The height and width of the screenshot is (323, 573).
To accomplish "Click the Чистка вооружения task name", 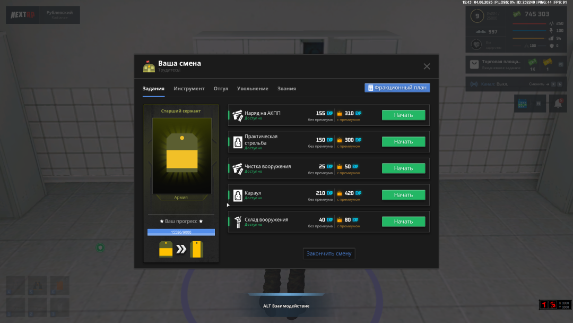I will pos(267,166).
